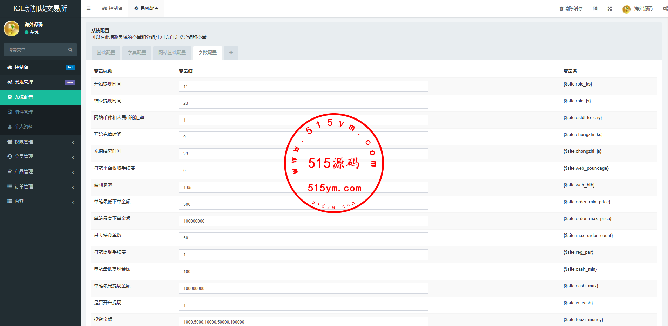Open the language switch icon in header
Screen dimensions: 668x326
click(595, 9)
